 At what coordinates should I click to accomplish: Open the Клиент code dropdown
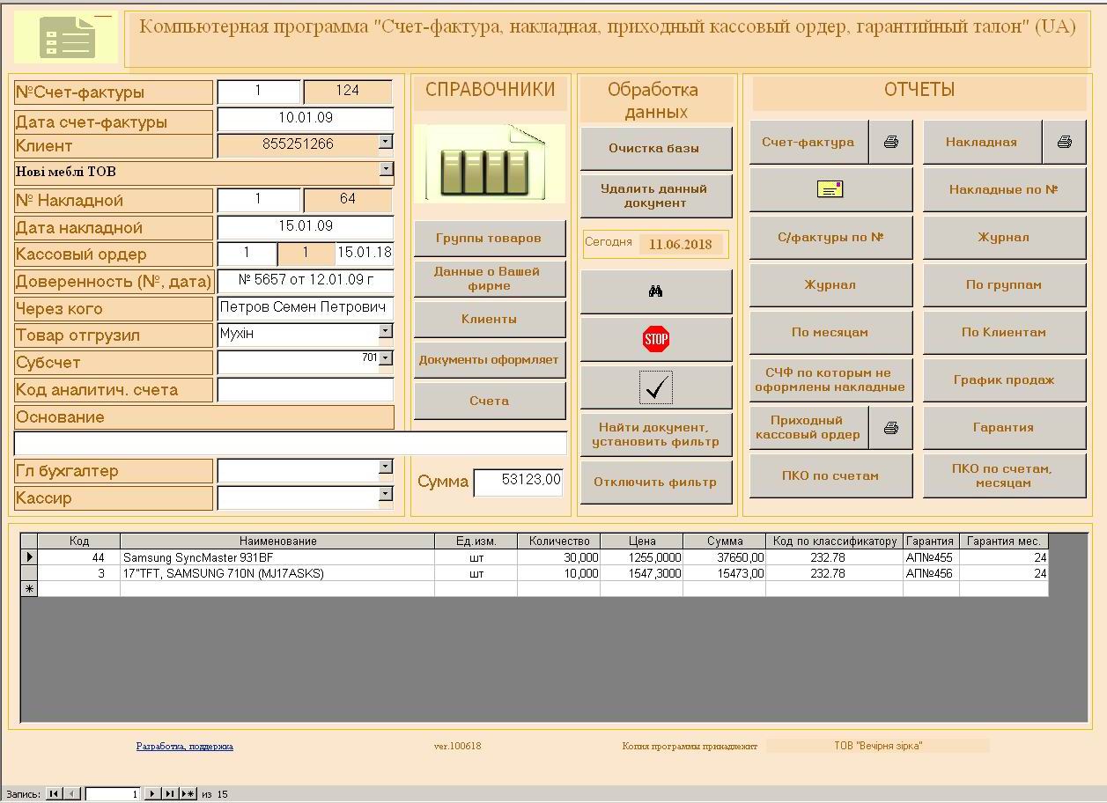pyautogui.click(x=386, y=142)
